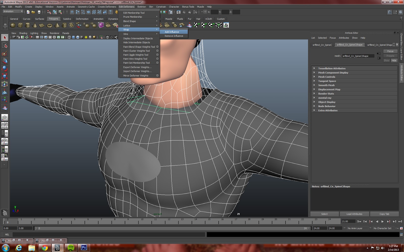Expand the Tessellation Attributes section
This screenshot has width=404, height=252.
[332, 68]
